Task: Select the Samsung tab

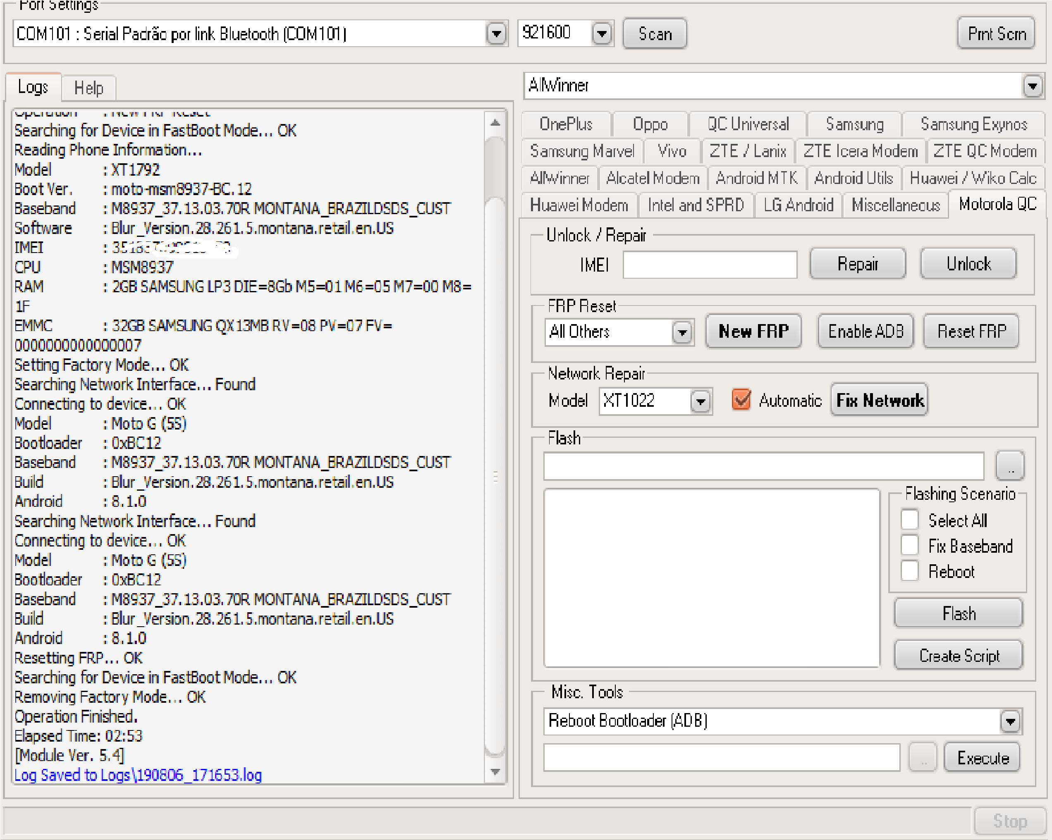Action: click(854, 124)
